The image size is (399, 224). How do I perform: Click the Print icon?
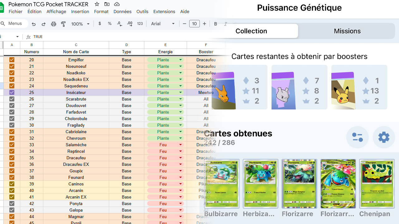pos(54,24)
